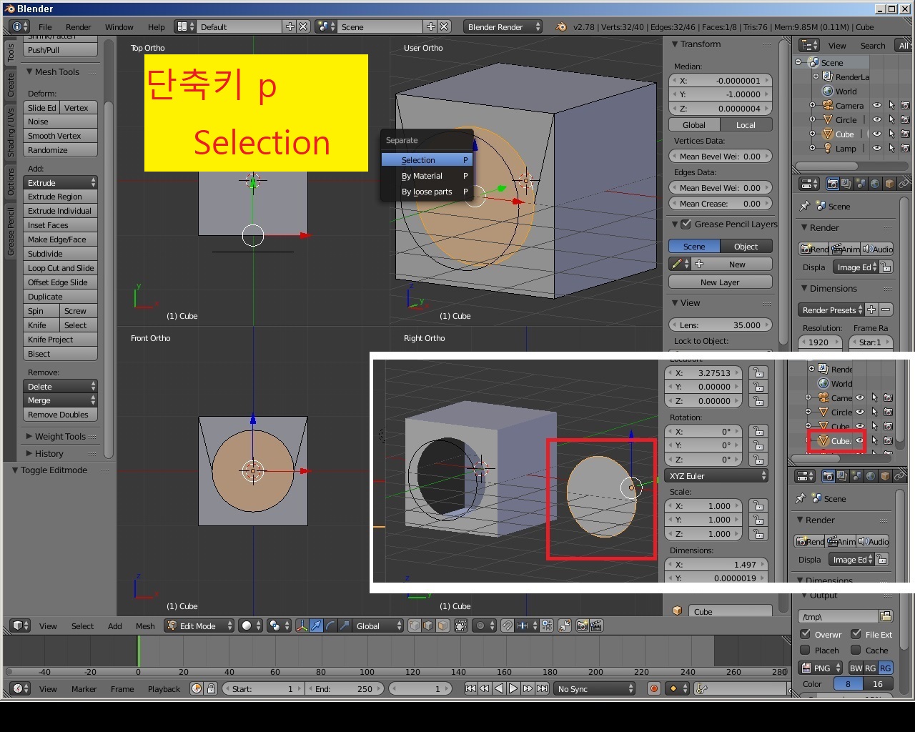The image size is (915, 732).
Task: Click the timeline lock time range icon
Action: pos(211,688)
